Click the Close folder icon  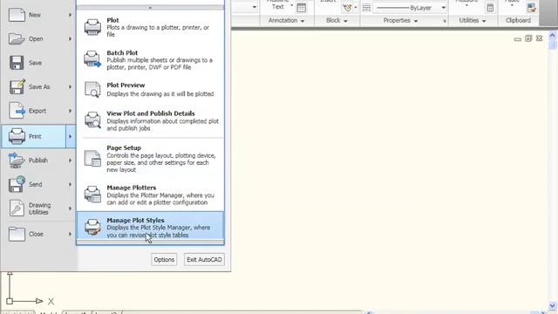(x=17, y=234)
